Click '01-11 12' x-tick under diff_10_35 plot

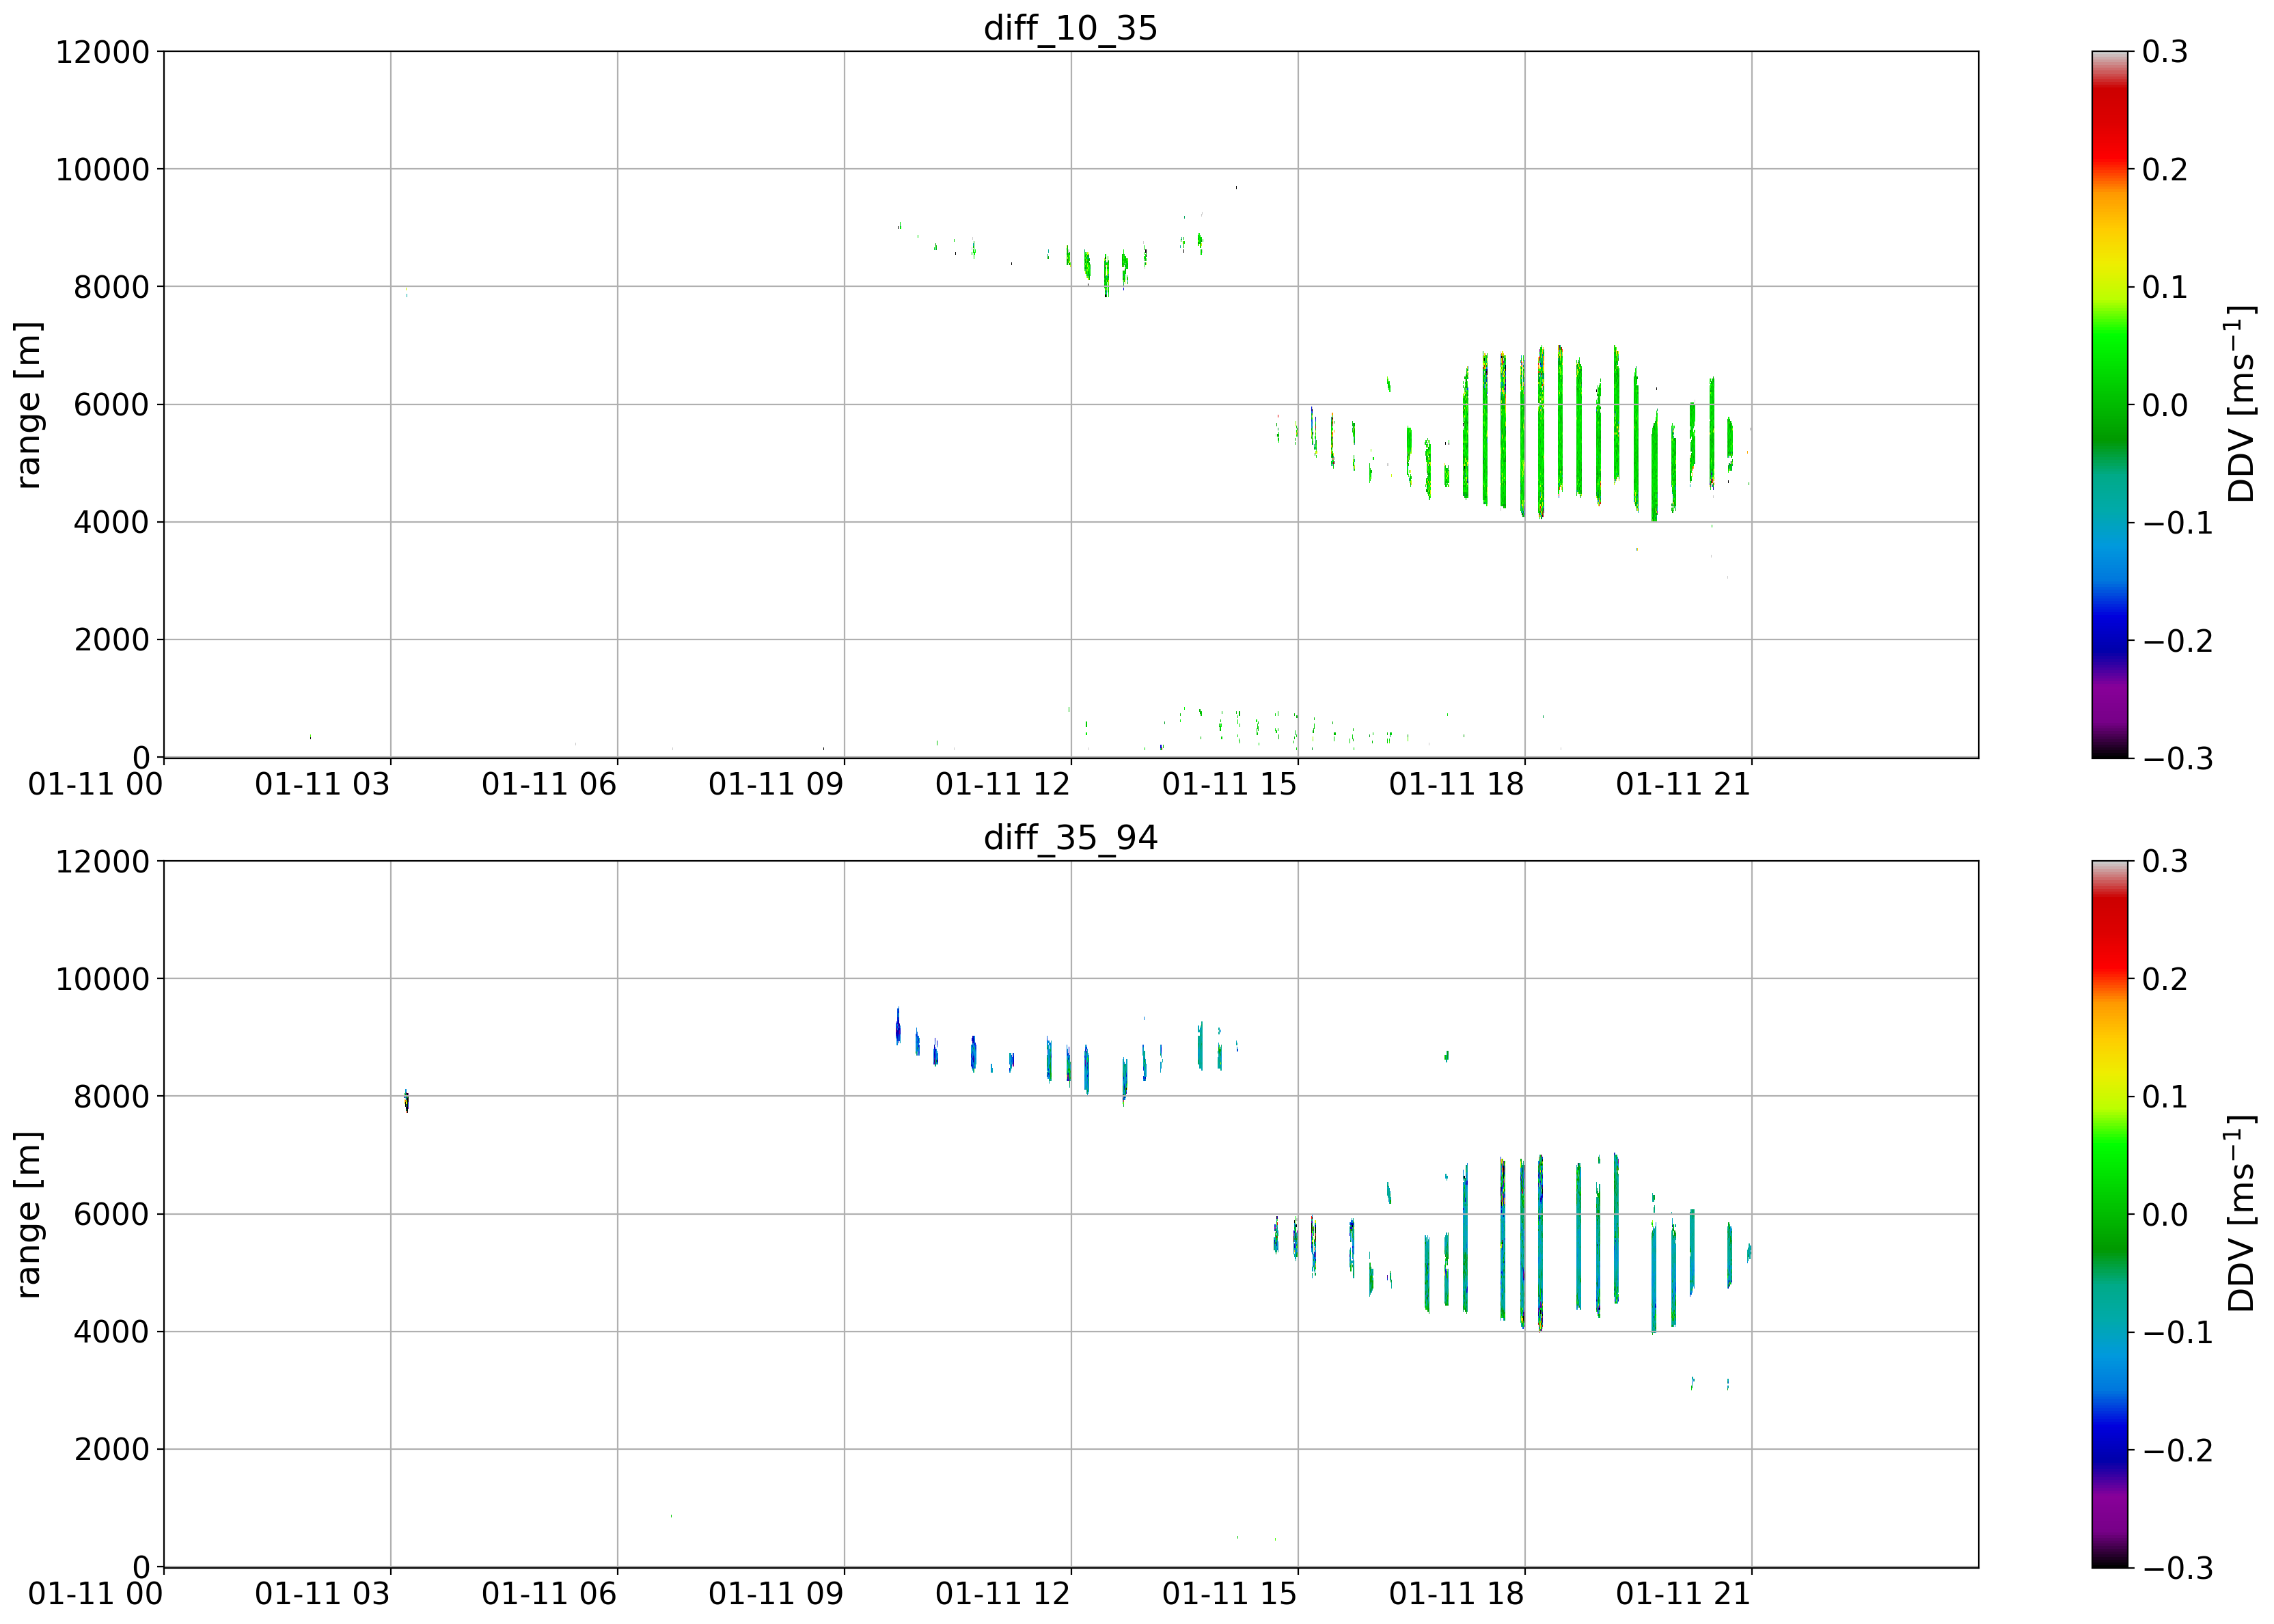coord(1003,784)
